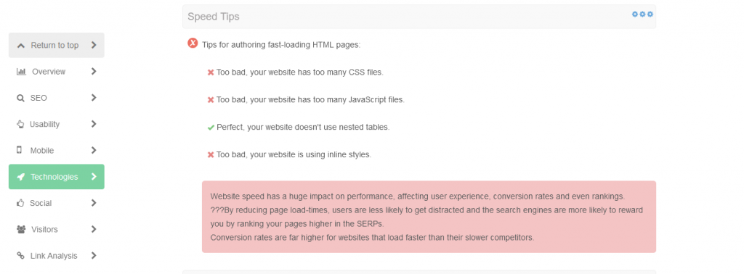Open the three gears settings in Speed Tips

[642, 14]
